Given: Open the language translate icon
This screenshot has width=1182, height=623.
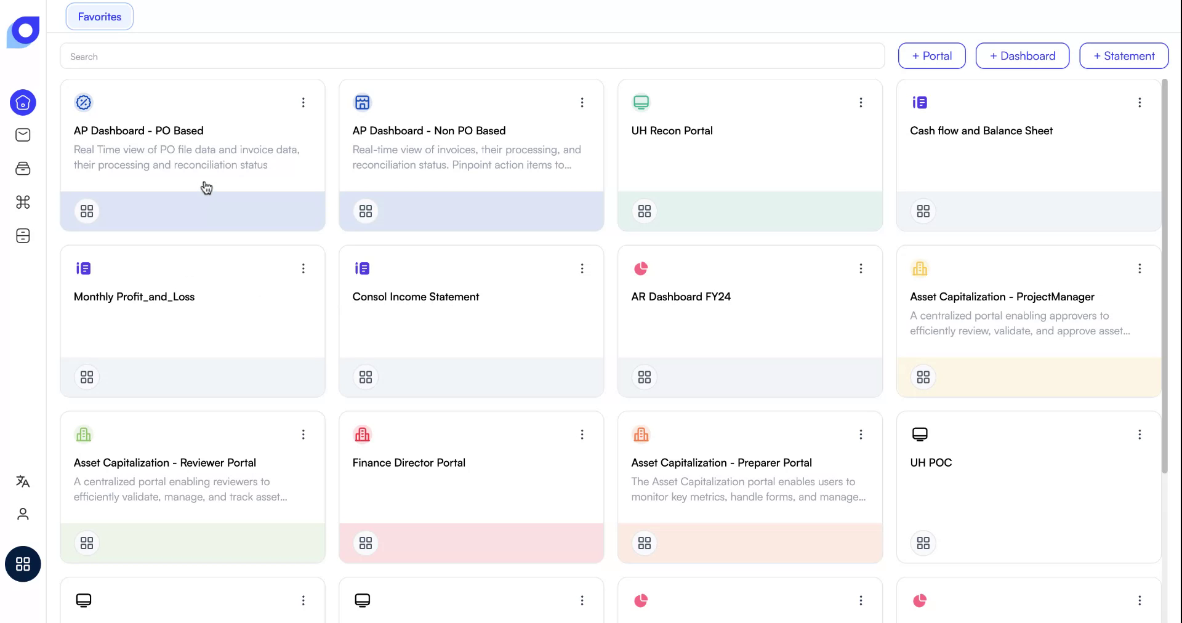Looking at the screenshot, I should [23, 481].
